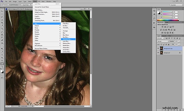Viewport: 184px width, 111px height.
Task: Switch to the Styles tab
Action: click(167, 22)
